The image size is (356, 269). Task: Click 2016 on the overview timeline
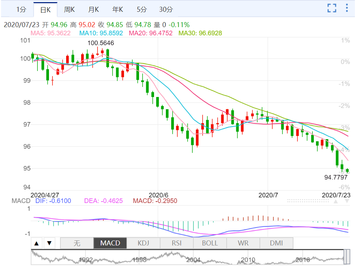(302, 260)
